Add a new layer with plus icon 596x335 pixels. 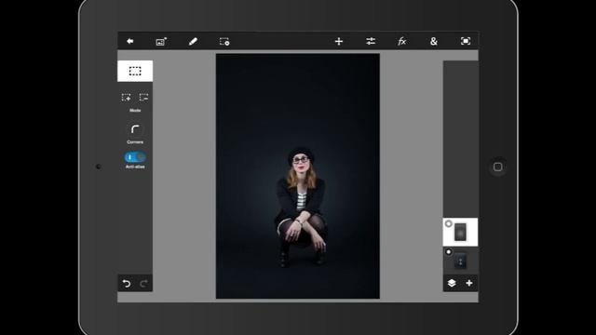469,283
